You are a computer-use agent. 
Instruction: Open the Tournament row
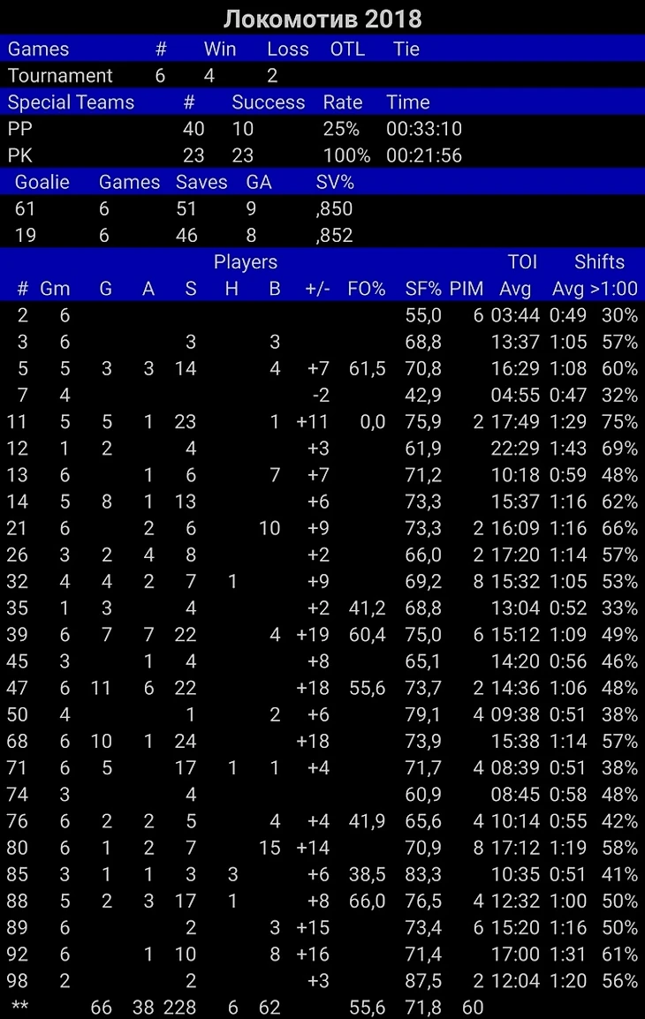[322, 75]
